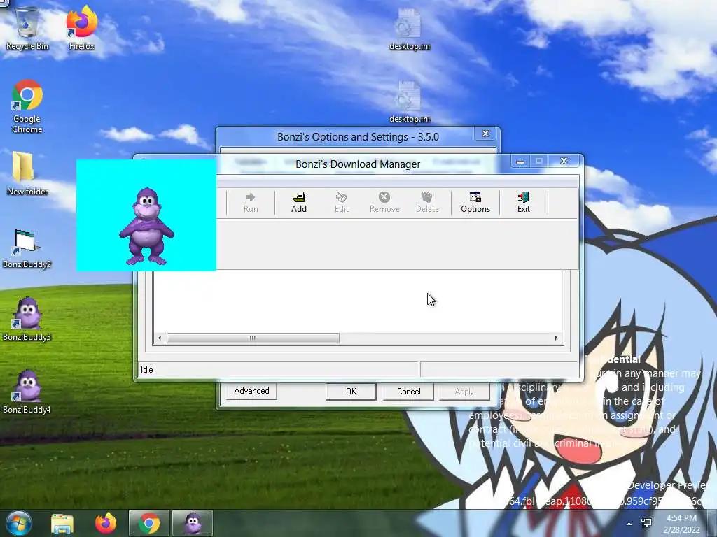Open the Windows Start menu orb
Viewport: 717px width, 537px height.
(18, 523)
